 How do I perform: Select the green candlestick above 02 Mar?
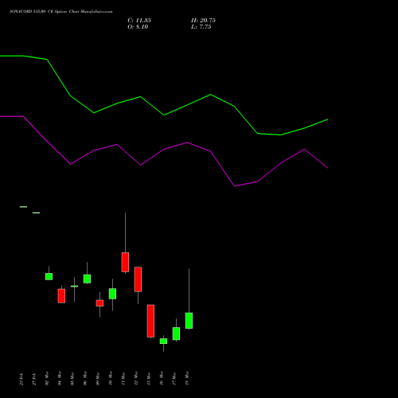click(x=49, y=276)
